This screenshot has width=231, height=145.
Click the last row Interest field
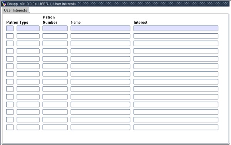[176, 127]
